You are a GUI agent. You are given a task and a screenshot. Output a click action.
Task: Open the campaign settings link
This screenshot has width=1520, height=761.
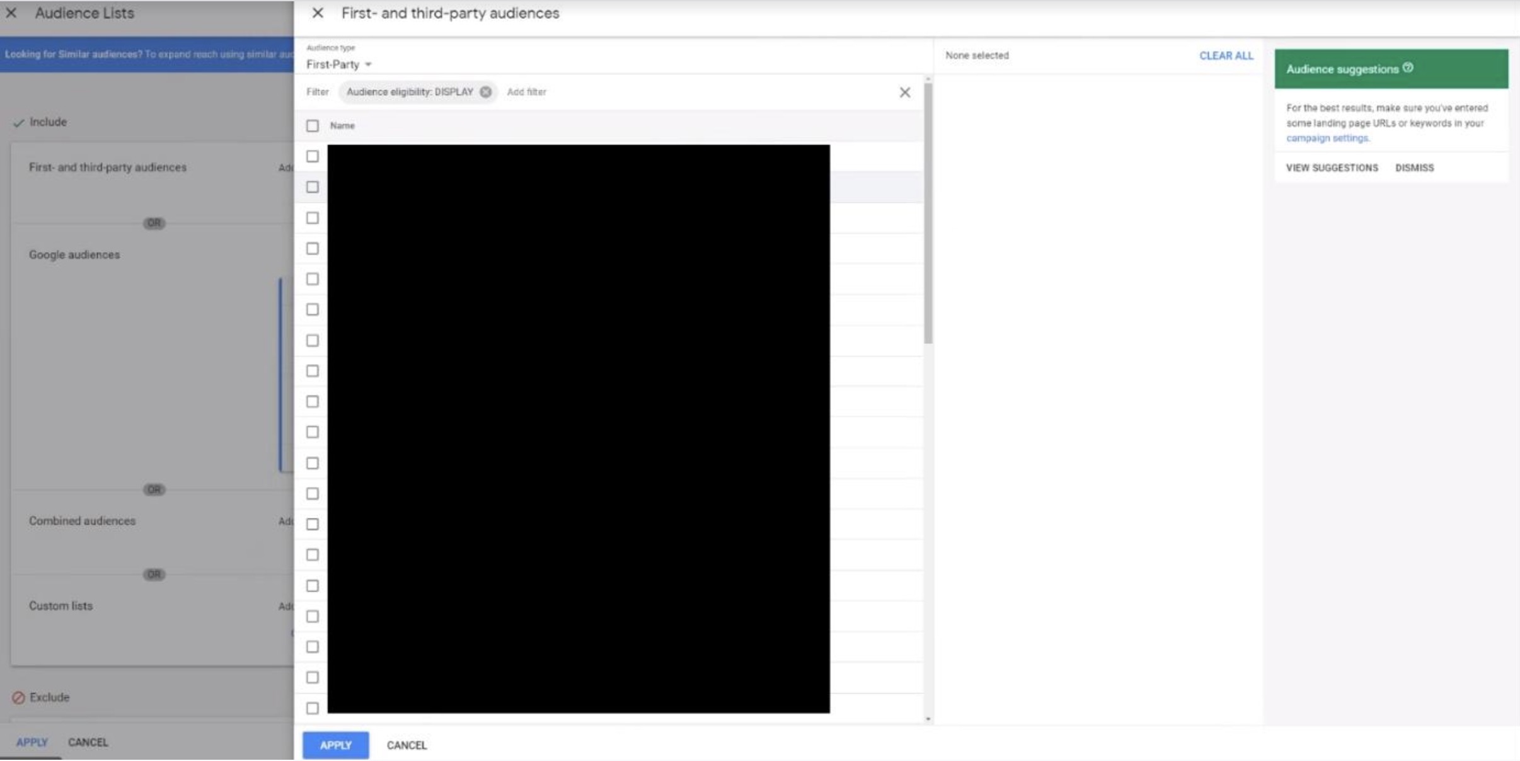1326,137
